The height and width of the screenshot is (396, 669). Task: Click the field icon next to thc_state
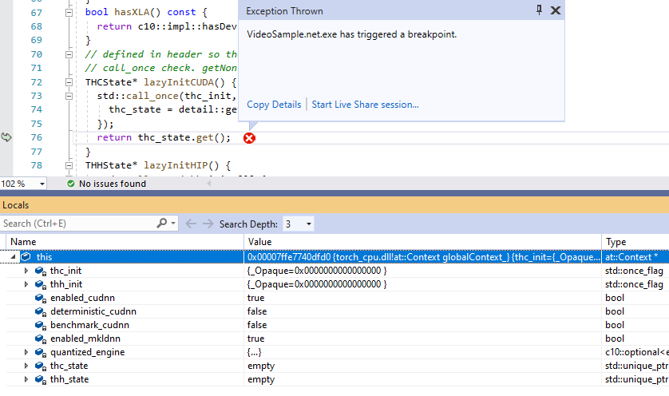point(41,366)
